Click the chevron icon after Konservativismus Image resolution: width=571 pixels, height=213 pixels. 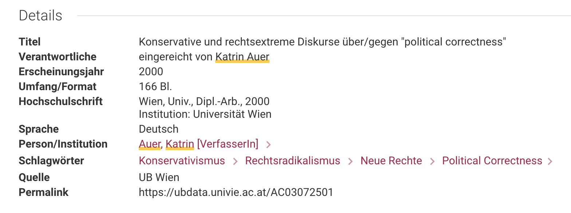pos(235,161)
